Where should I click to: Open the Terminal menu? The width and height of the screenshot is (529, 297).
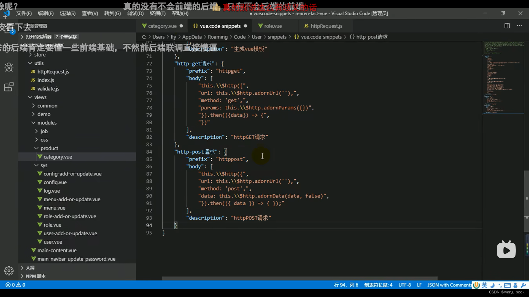pos(157,13)
